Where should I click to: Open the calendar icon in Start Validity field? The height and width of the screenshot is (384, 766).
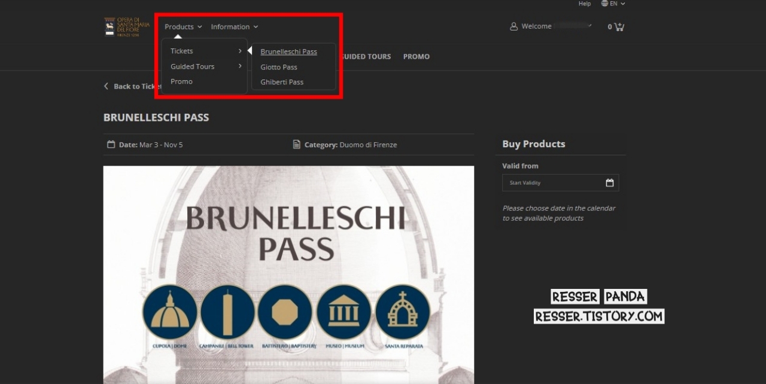(610, 183)
